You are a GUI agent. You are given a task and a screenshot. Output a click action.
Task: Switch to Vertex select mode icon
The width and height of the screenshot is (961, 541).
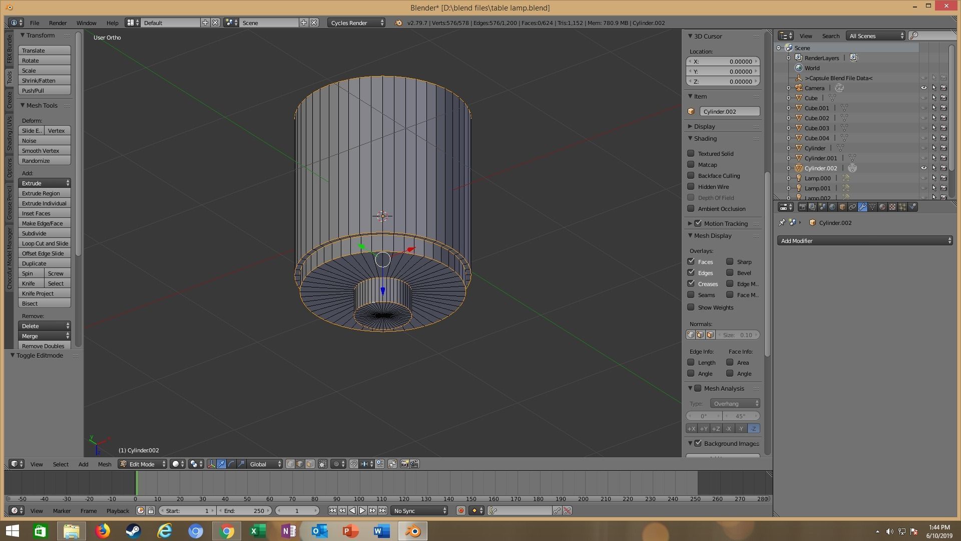(290, 464)
